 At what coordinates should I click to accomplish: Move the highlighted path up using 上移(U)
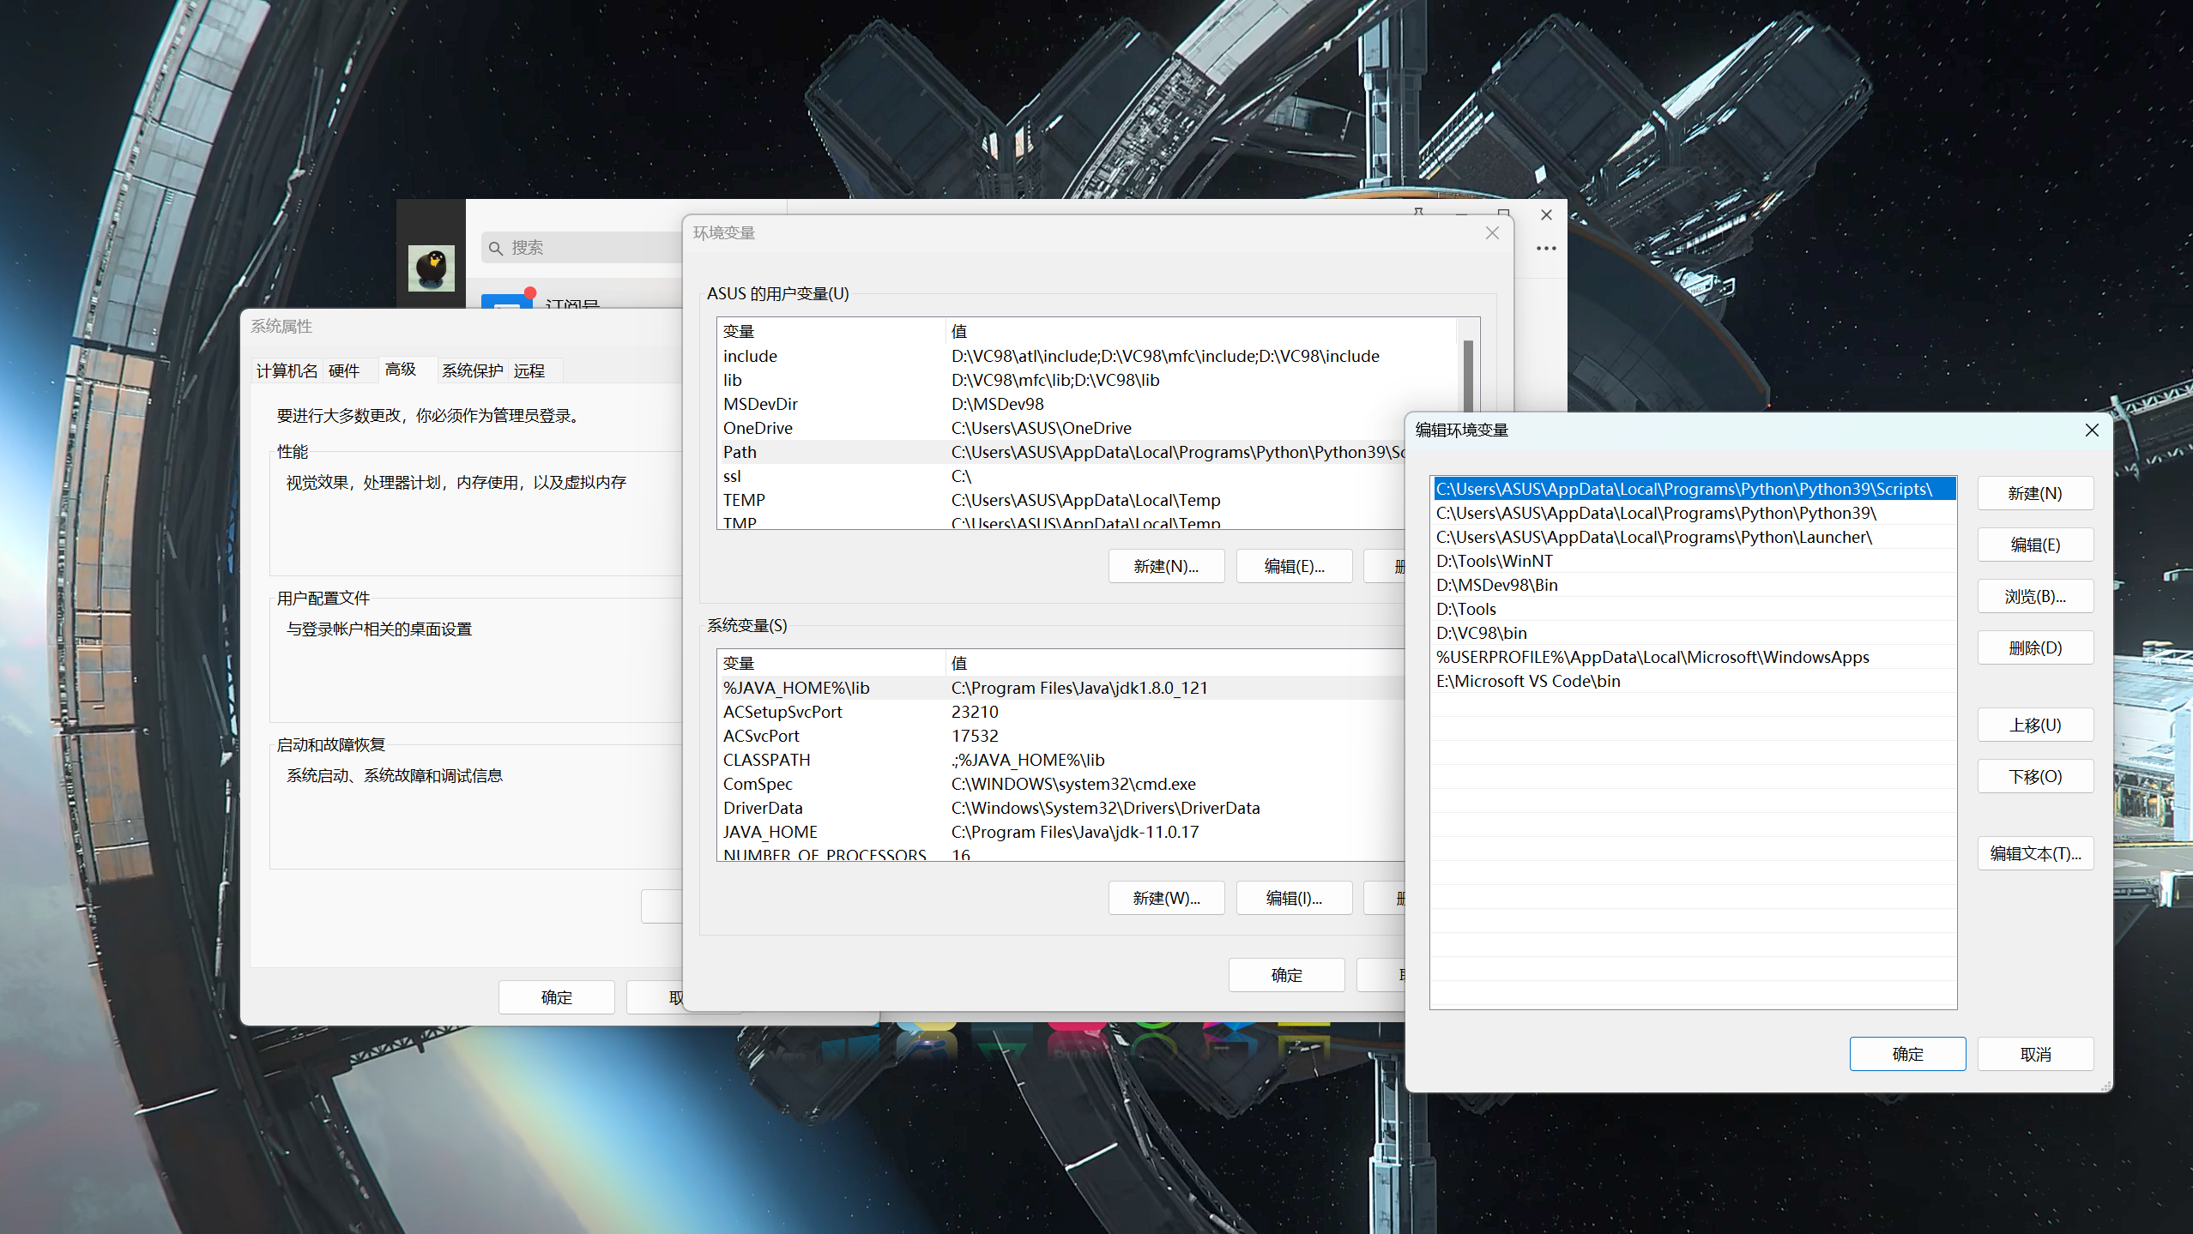[x=2035, y=725]
